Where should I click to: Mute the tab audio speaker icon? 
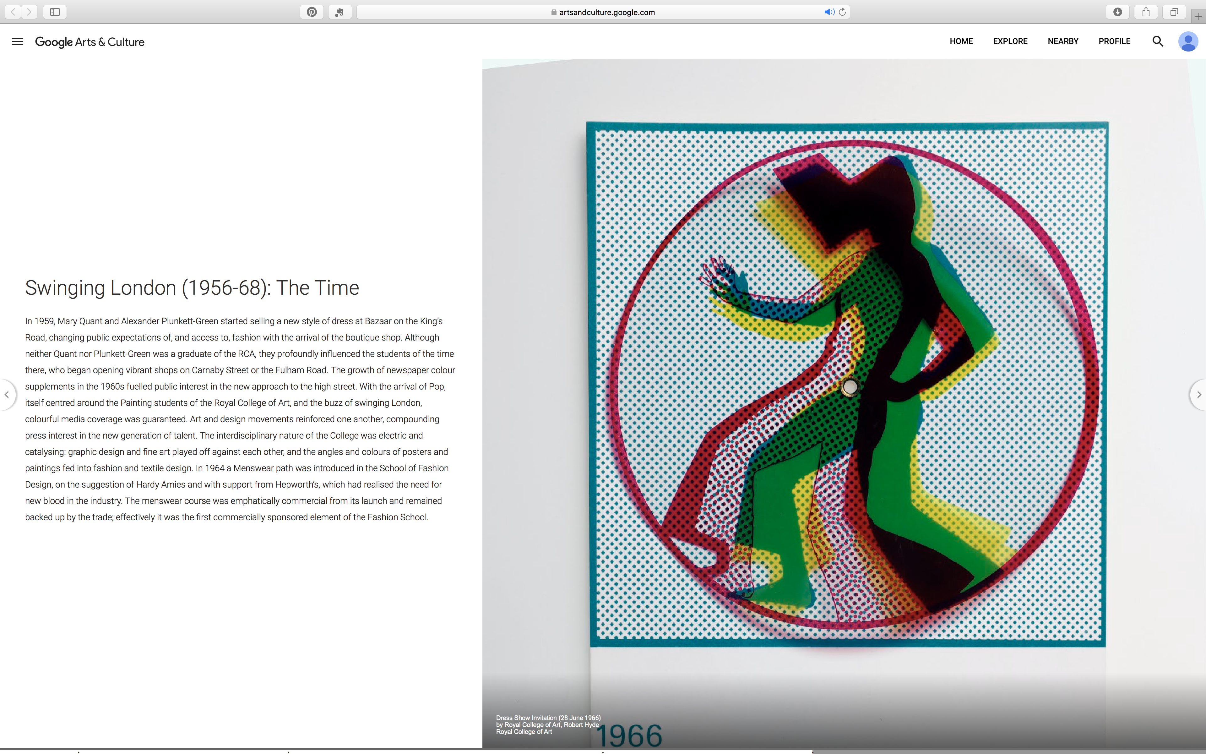click(829, 12)
